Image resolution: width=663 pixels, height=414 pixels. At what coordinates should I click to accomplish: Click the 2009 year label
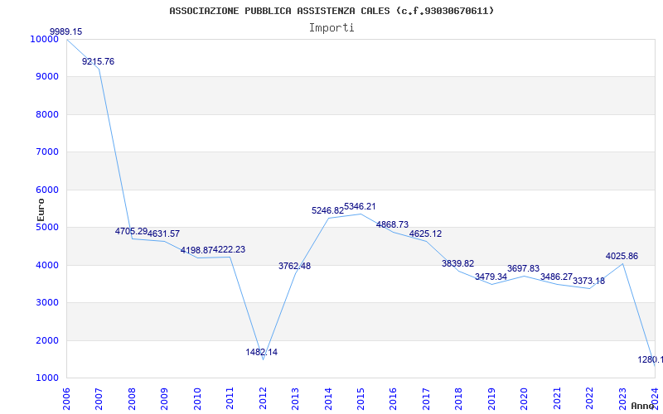click(164, 398)
